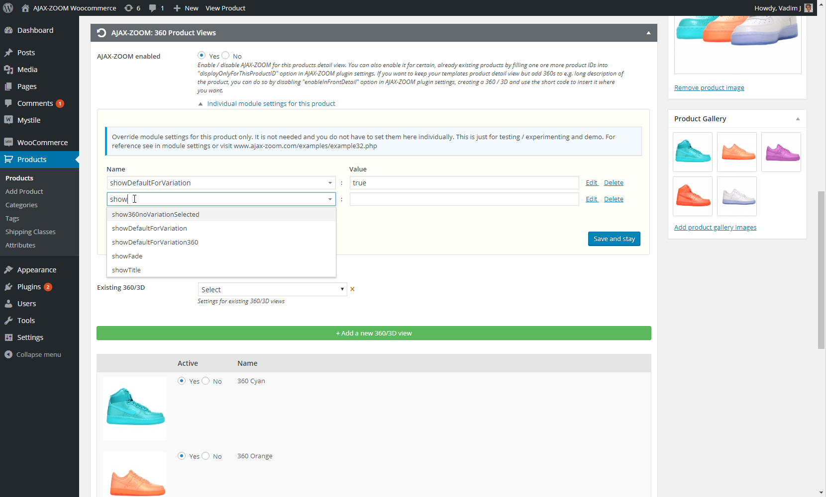The image size is (826, 497).
Task: Click the Users icon in sidebar
Action: pos(8,304)
